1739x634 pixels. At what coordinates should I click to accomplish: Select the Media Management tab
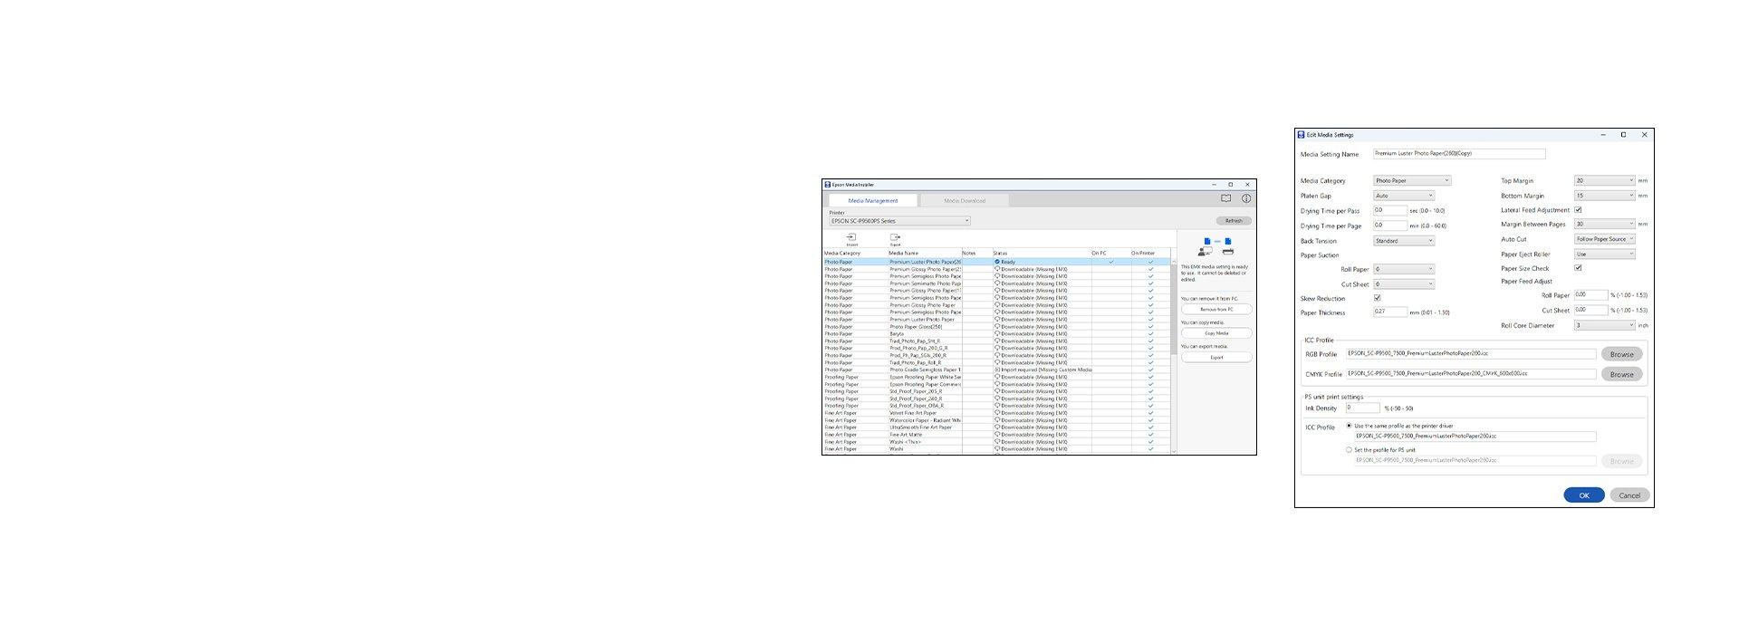pos(872,201)
